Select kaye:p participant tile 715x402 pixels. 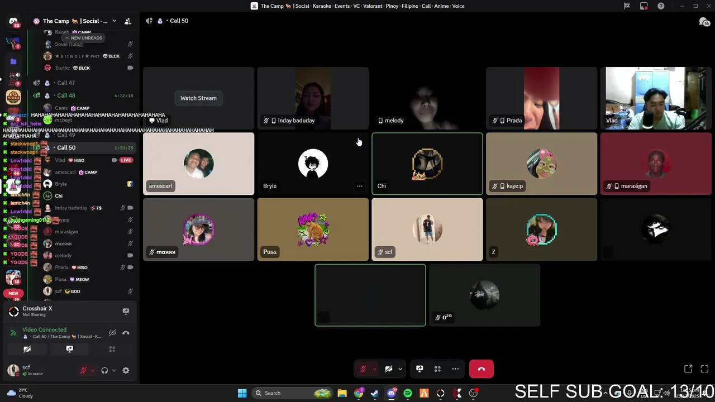[541, 164]
